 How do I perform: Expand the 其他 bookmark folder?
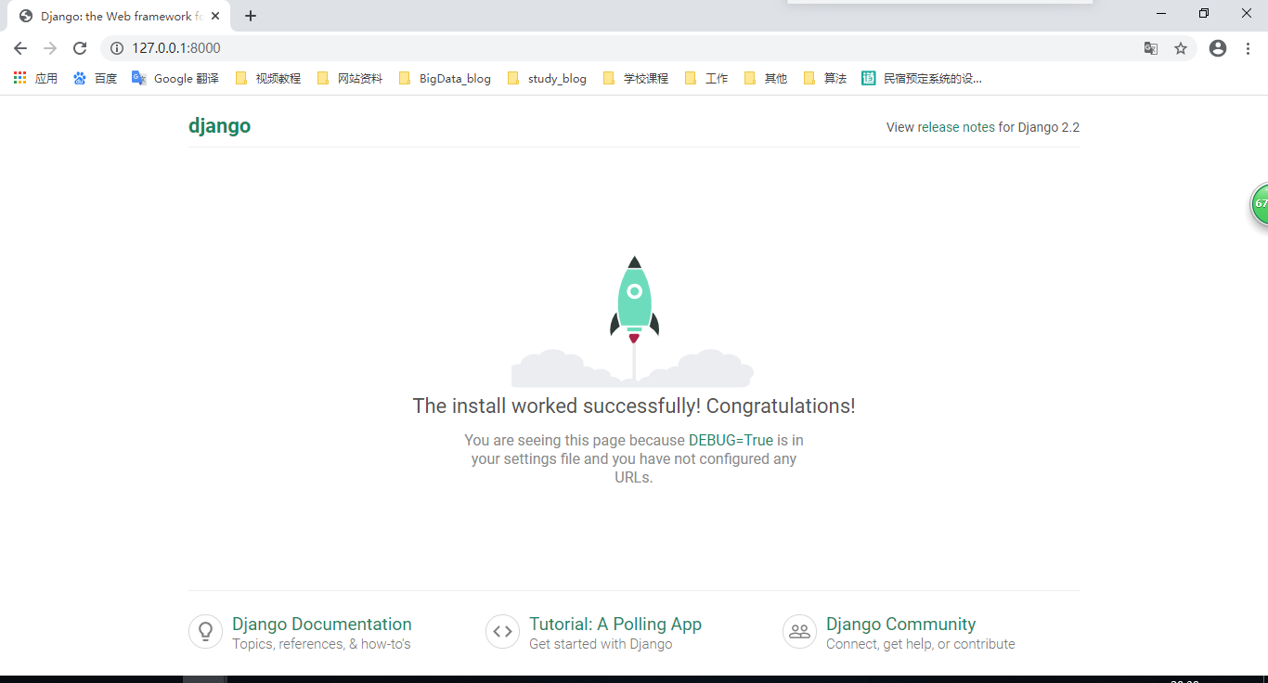766,79
